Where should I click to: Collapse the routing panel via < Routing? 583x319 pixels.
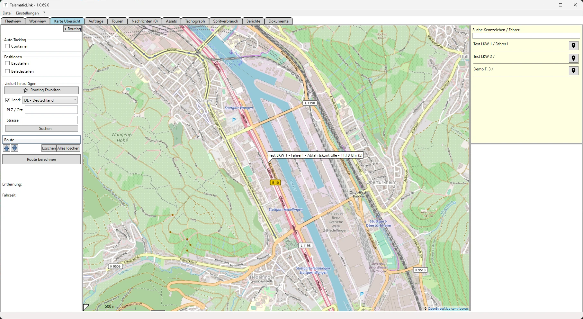[72, 29]
